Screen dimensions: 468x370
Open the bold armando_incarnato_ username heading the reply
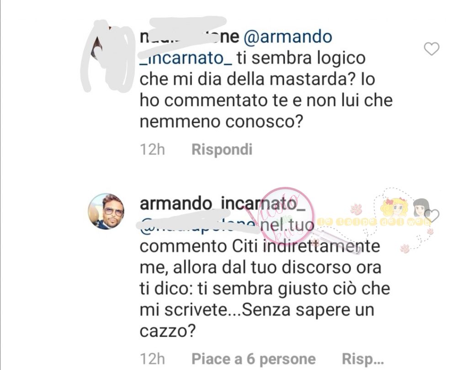click(x=223, y=203)
